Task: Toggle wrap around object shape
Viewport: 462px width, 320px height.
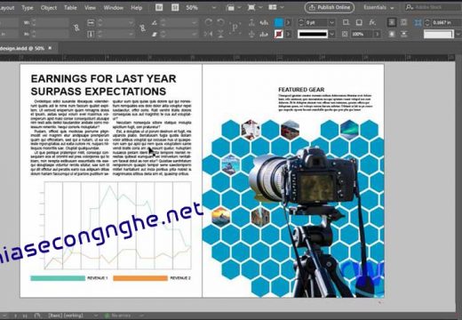Action: tap(392, 35)
